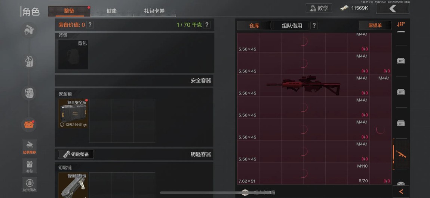Select the chest rig sidebar icon
The height and width of the screenshot is (198, 430).
tap(29, 62)
